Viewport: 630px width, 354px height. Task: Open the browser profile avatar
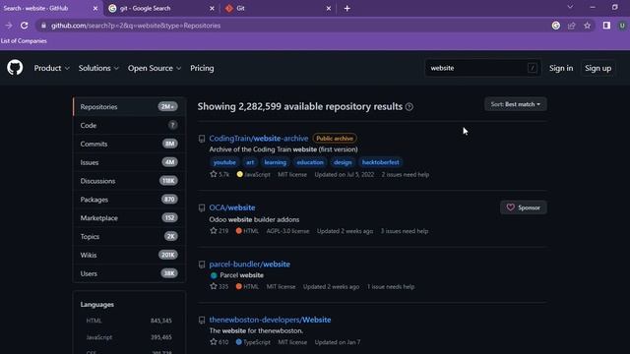coord(622,26)
